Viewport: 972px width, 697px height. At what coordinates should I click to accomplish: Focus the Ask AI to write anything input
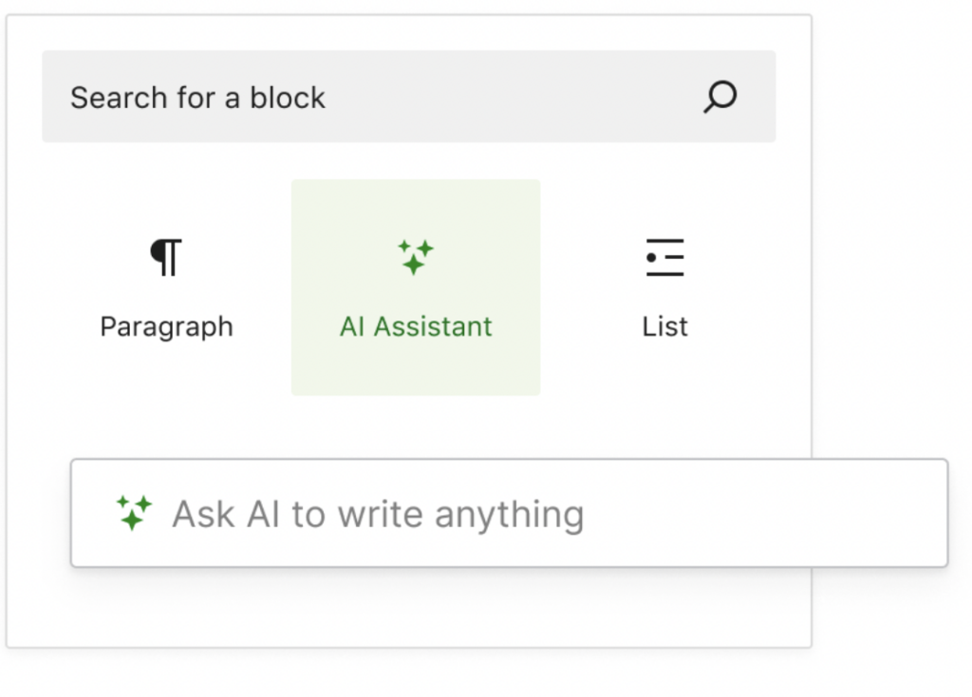509,513
